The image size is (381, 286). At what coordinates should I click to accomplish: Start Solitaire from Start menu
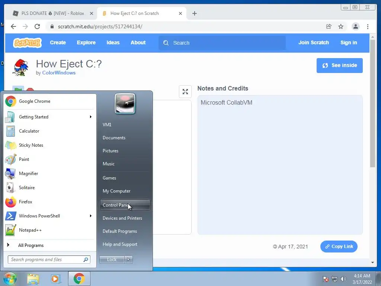coord(49,188)
